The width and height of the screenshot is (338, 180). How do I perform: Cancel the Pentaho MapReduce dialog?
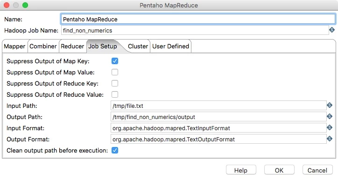click(317, 170)
